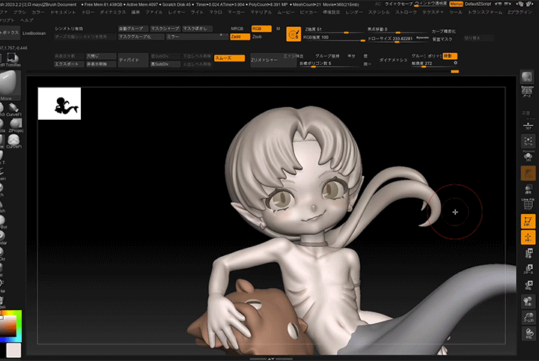
Task: Toggle the RGB channel button
Action: tap(261, 28)
